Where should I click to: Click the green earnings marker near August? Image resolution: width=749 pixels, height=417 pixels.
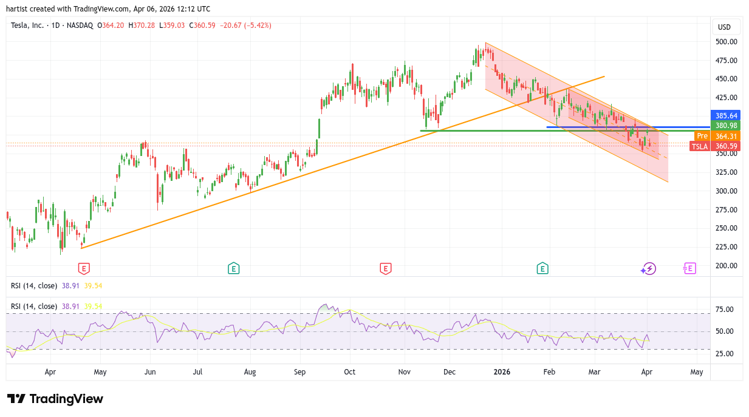tap(233, 268)
